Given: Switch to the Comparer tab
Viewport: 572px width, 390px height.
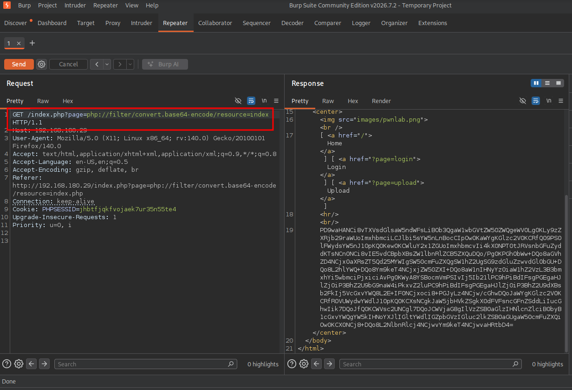Looking at the screenshot, I should click(x=328, y=23).
